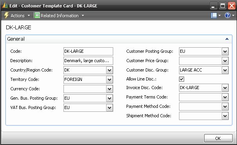
Task: Maximize the Customer Template Card window
Action: pyautogui.click(x=223, y=6)
